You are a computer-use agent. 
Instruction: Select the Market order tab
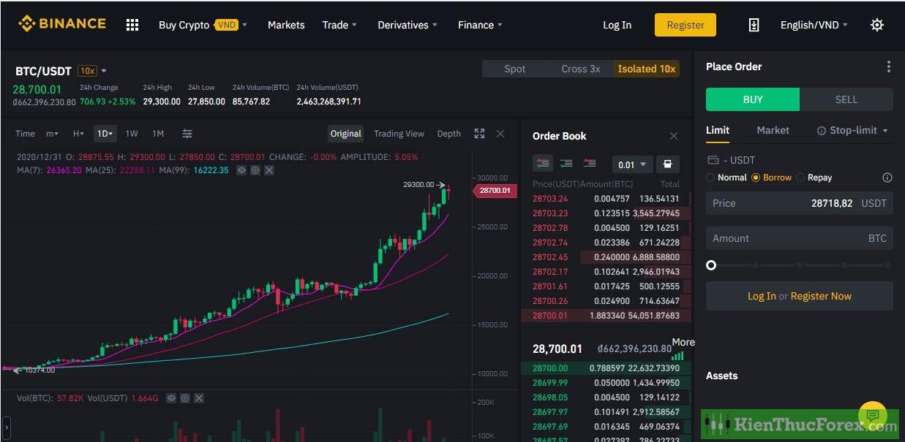(773, 130)
